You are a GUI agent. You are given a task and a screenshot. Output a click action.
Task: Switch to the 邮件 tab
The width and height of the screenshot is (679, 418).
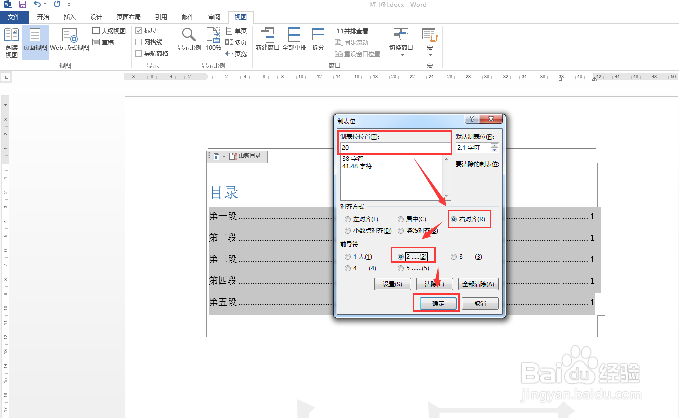click(188, 17)
